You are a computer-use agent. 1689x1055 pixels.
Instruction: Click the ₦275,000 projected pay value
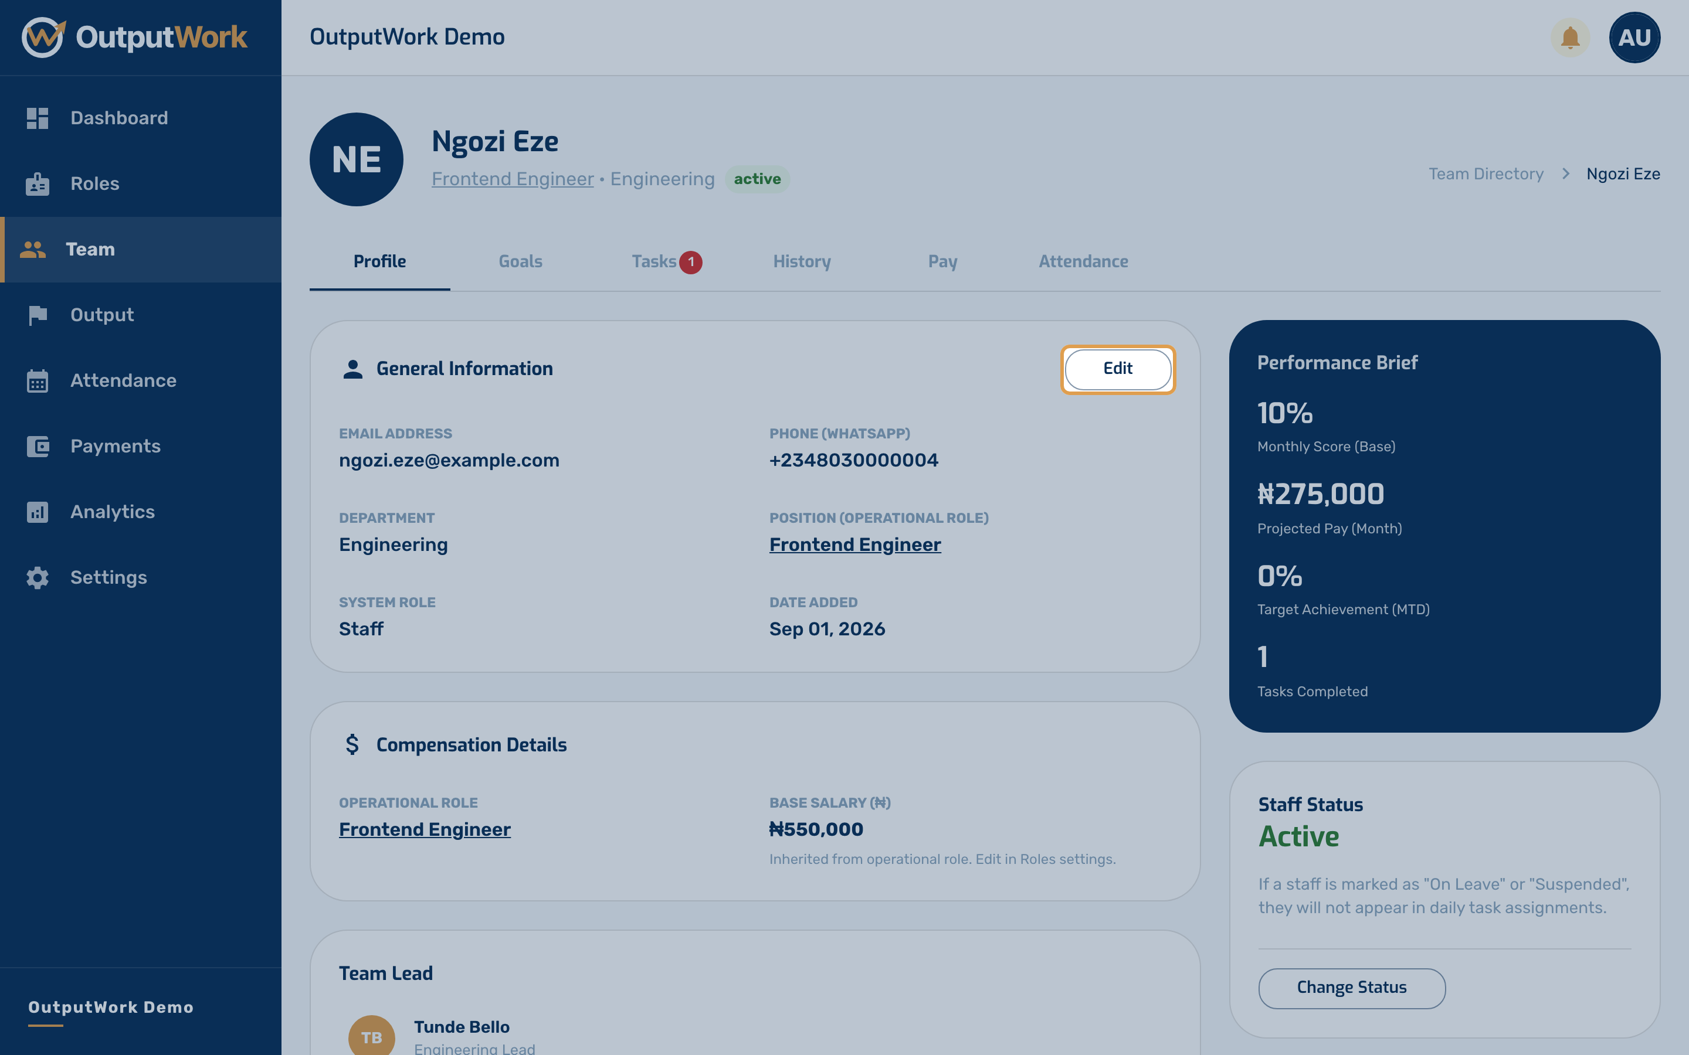pos(1321,494)
